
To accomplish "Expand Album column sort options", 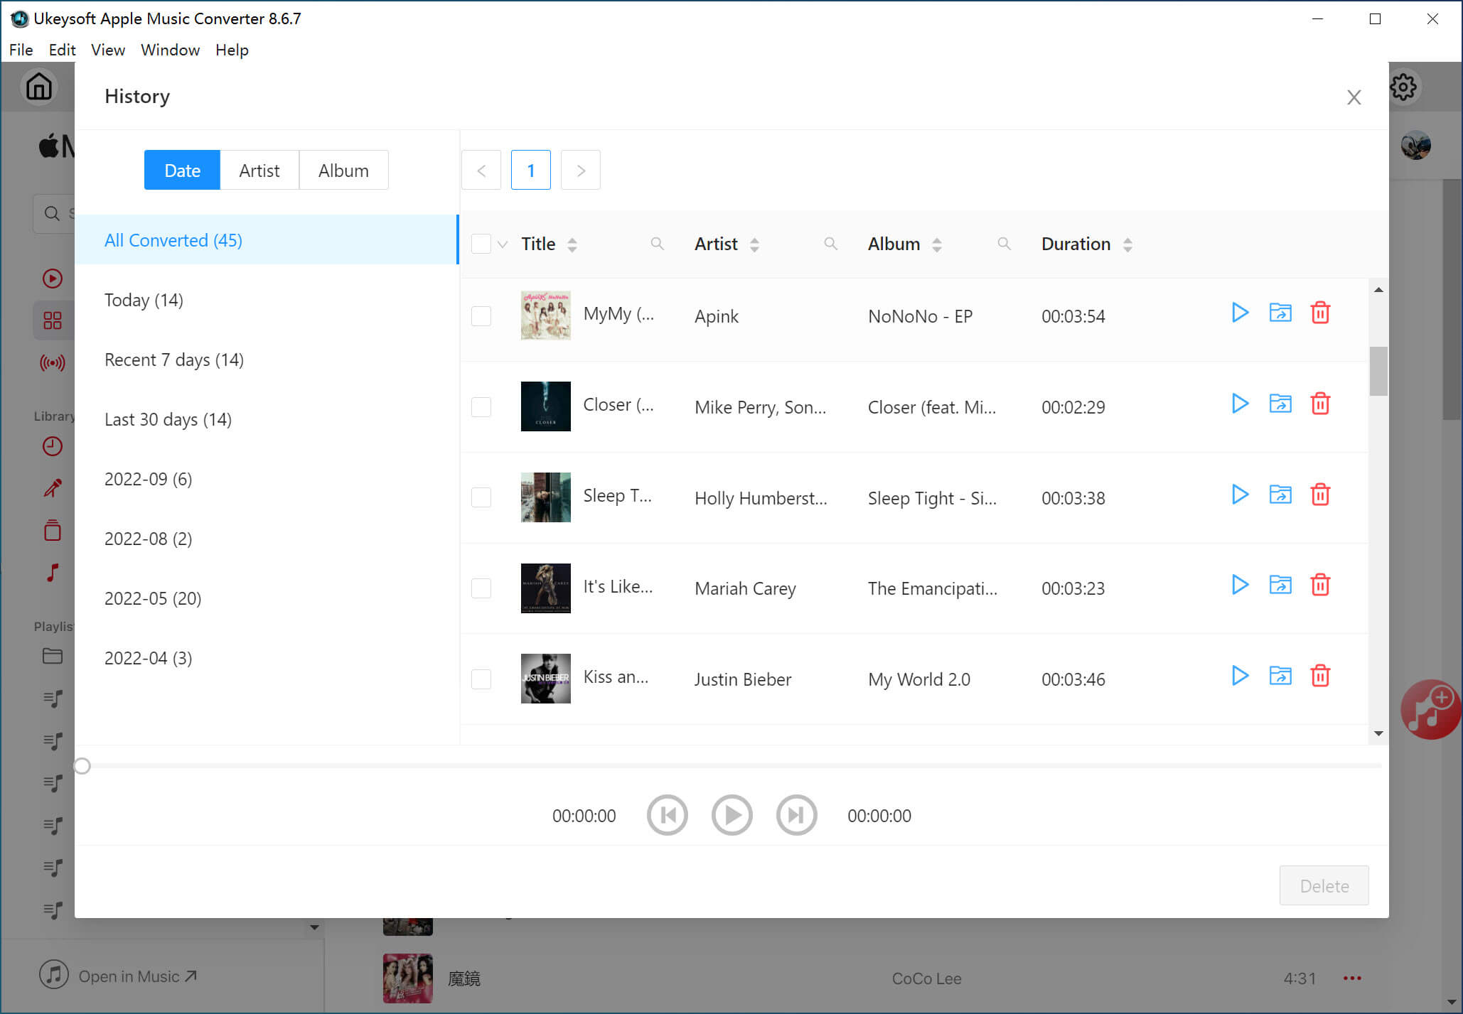I will point(937,244).
